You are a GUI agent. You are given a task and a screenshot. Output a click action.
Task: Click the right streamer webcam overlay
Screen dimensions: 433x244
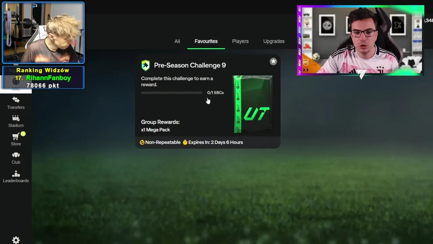(x=361, y=40)
